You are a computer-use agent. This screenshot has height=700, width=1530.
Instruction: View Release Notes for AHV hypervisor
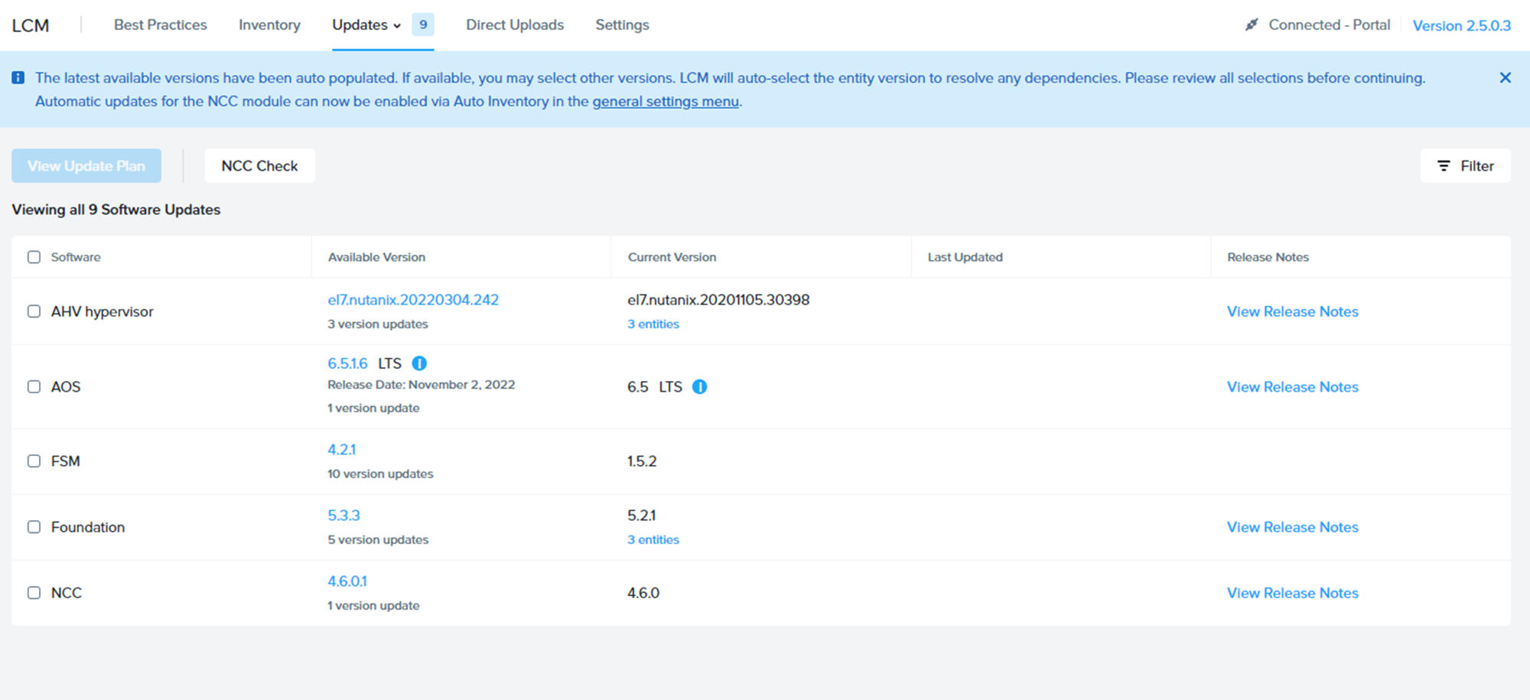coord(1293,311)
